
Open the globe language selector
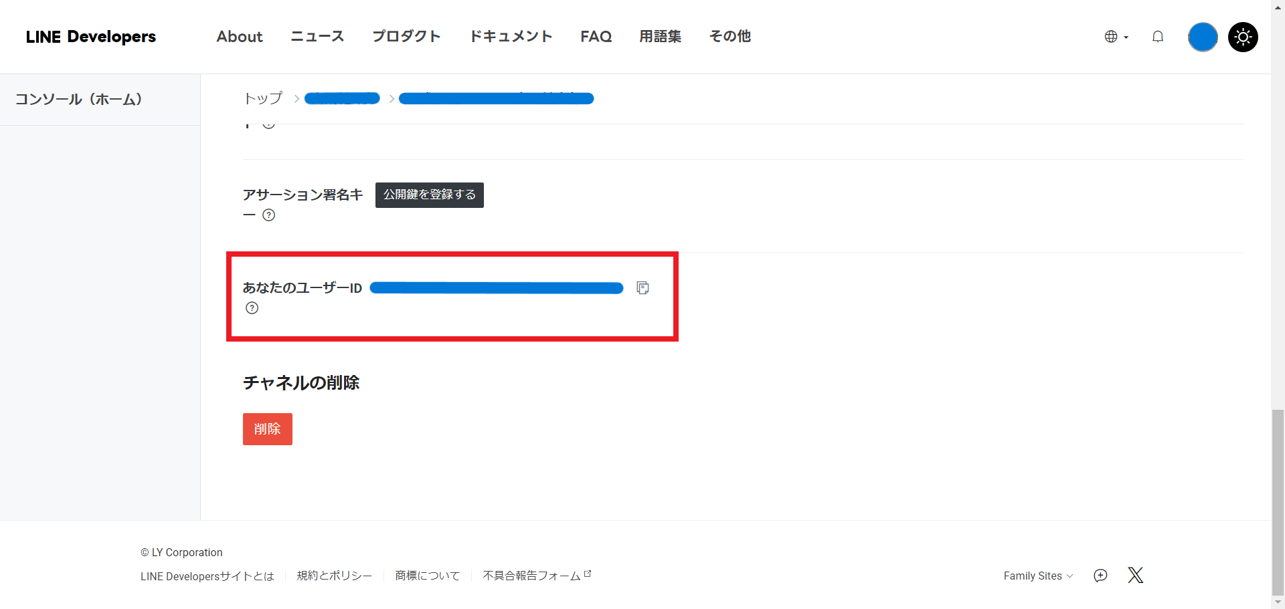point(1116,37)
